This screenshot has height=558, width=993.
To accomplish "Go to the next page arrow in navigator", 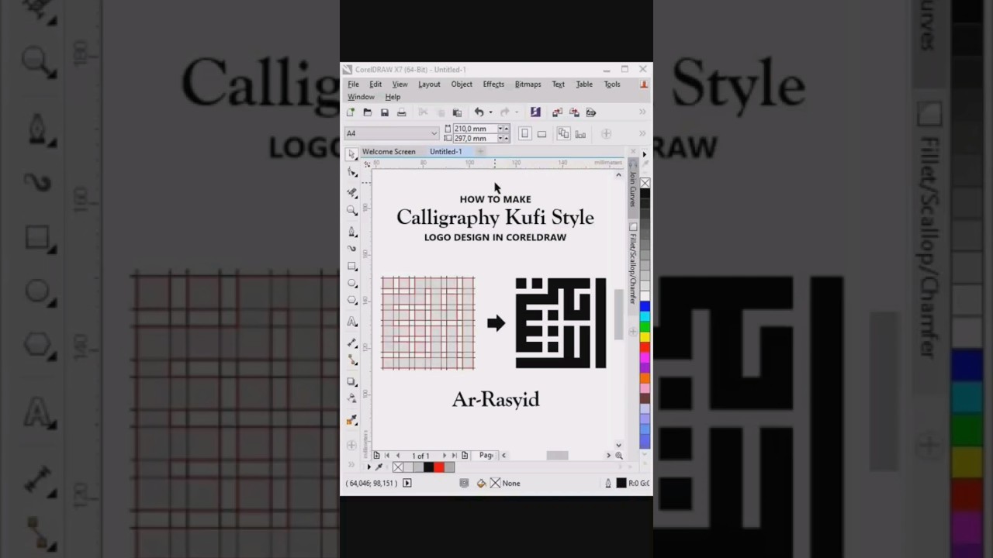I will point(445,456).
